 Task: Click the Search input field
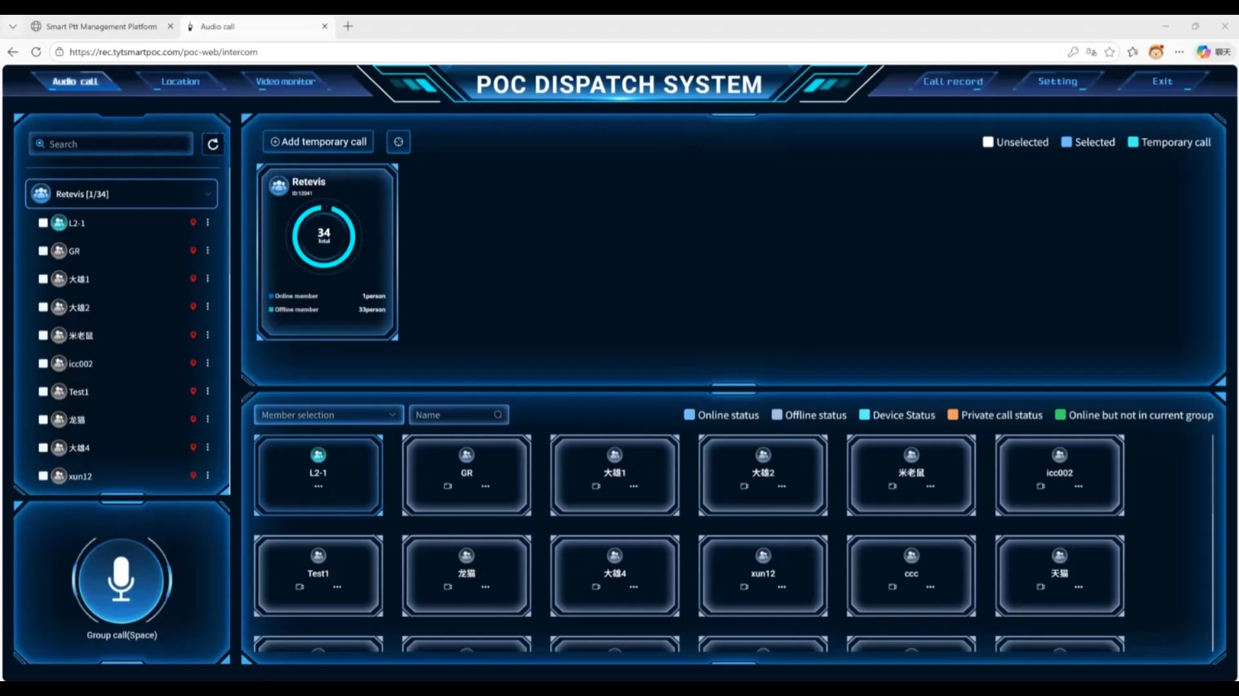pos(111,144)
